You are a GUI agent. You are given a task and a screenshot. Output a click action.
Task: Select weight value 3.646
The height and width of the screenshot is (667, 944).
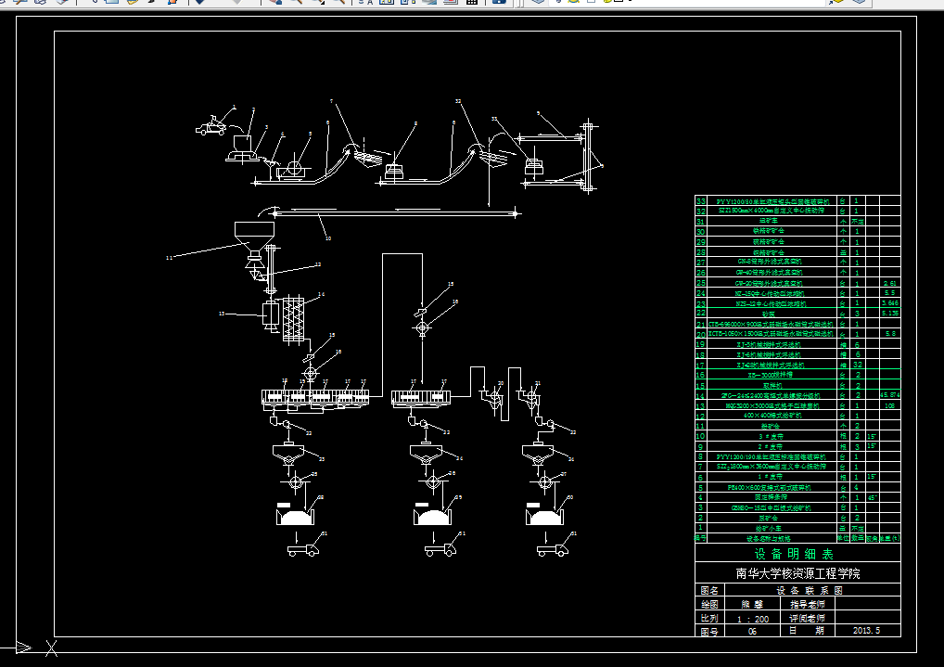[x=890, y=303]
